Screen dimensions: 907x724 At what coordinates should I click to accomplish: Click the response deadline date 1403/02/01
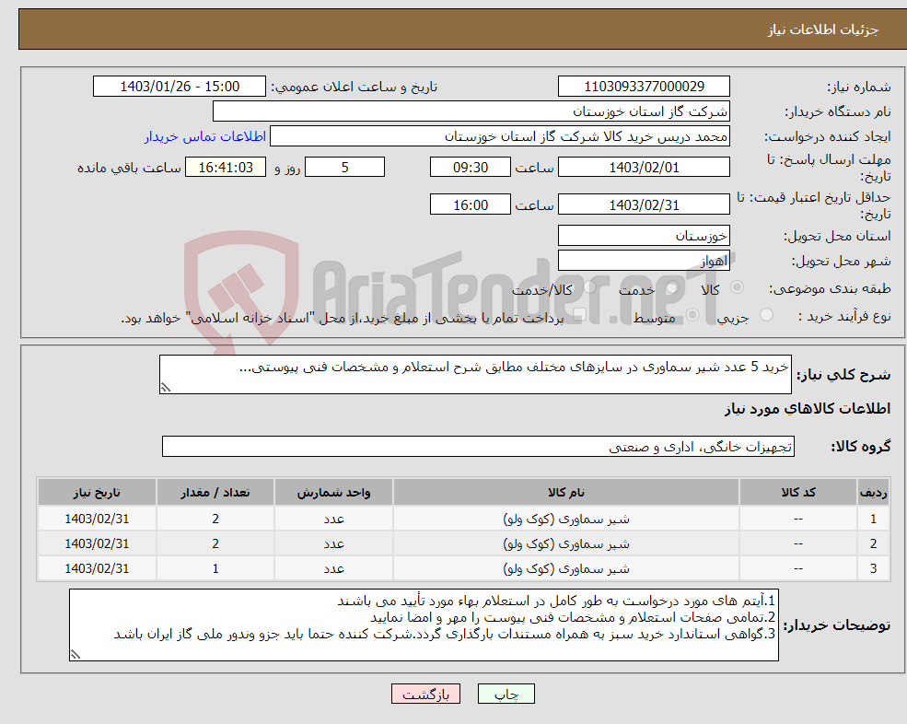[644, 168]
